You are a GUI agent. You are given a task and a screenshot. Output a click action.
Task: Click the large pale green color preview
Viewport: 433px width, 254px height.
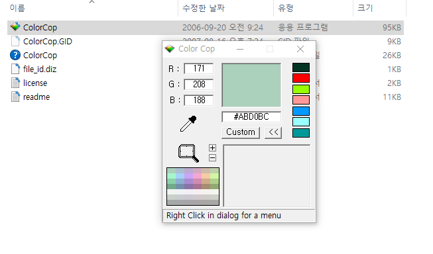click(251, 85)
